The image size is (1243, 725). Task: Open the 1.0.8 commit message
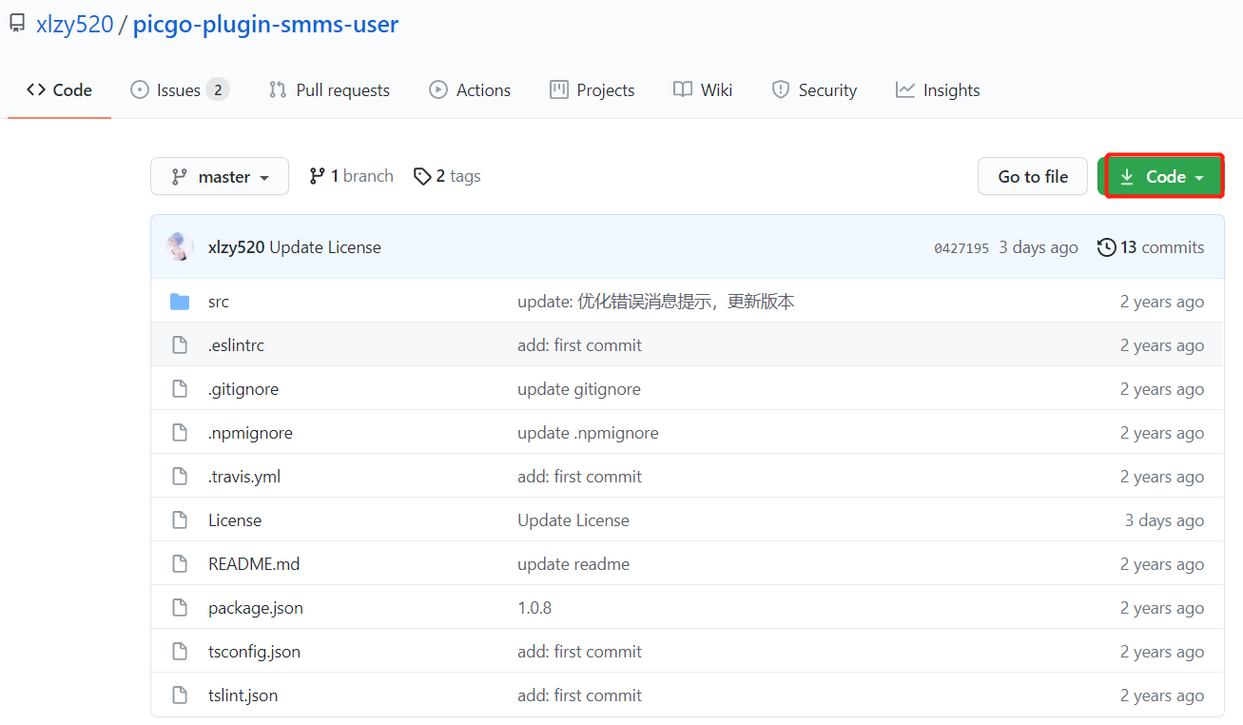pos(534,608)
